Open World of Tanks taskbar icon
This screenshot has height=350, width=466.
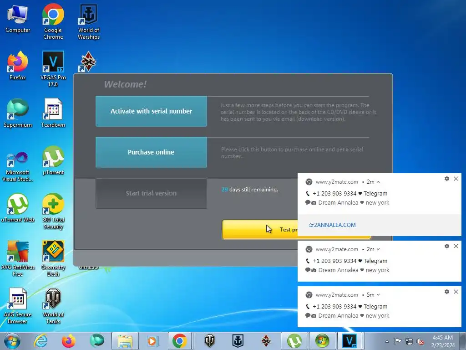(x=209, y=341)
